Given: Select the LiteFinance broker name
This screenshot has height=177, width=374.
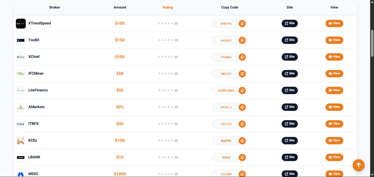Looking at the screenshot, I should coord(38,90).
